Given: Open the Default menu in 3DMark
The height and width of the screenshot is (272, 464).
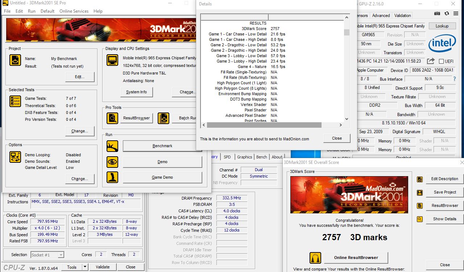Looking at the screenshot, I should tap(47, 11).
